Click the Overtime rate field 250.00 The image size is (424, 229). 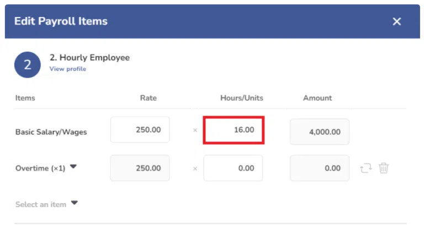point(140,168)
